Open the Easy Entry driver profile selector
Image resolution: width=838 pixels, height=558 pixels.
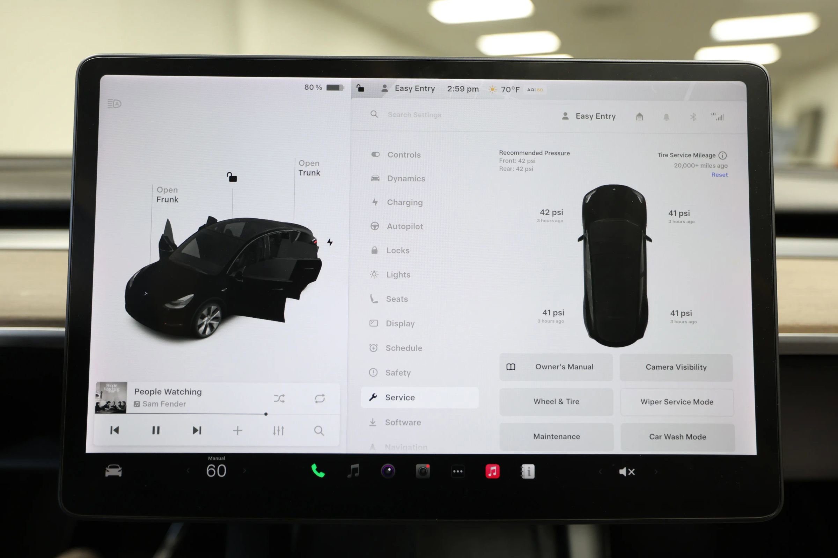coord(588,116)
